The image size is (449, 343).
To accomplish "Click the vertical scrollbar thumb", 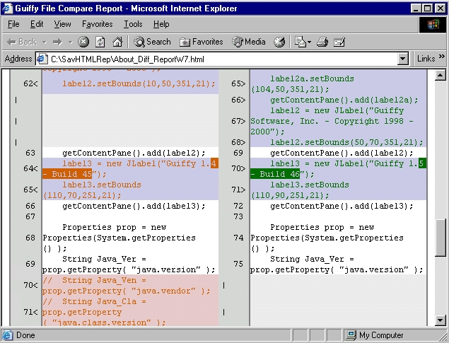I will (x=440, y=238).
